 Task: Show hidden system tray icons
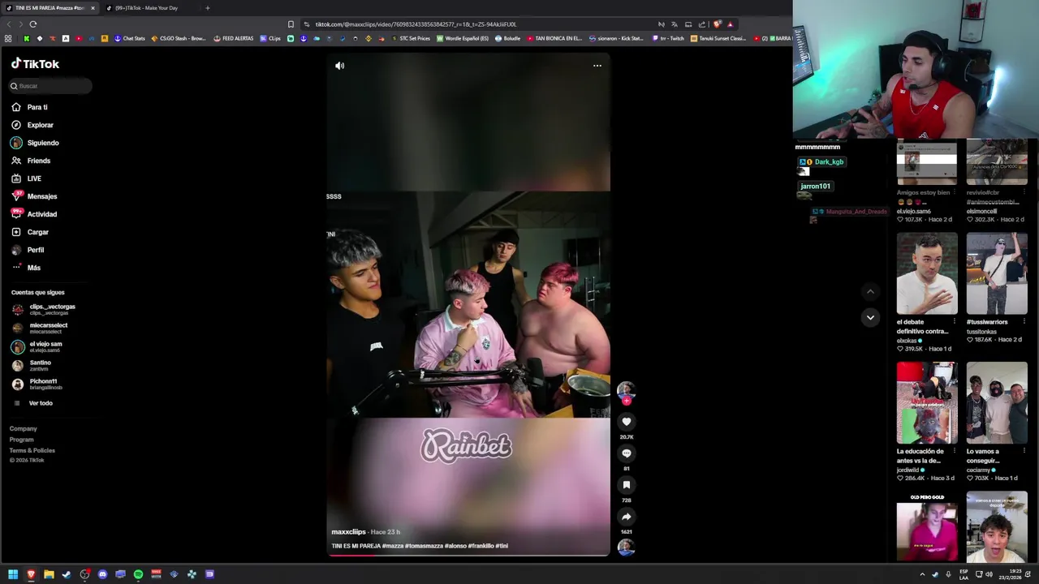tap(922, 574)
